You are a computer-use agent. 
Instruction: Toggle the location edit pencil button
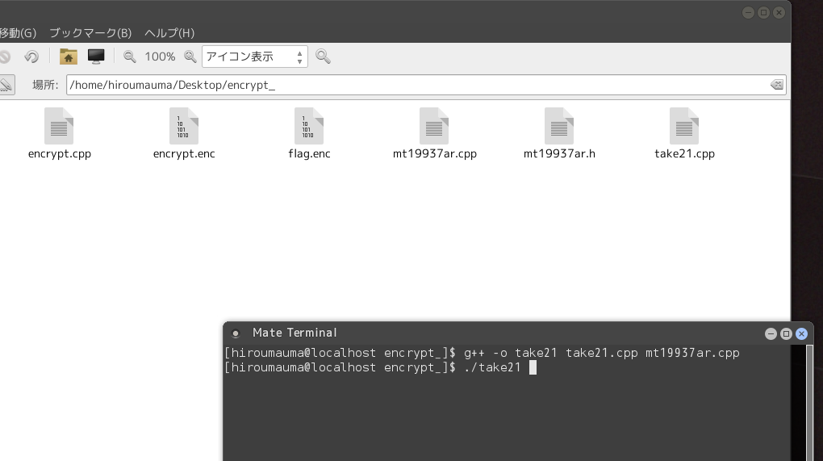point(6,85)
